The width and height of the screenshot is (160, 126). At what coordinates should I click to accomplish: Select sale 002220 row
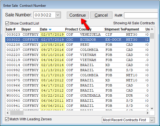pos(77,55)
